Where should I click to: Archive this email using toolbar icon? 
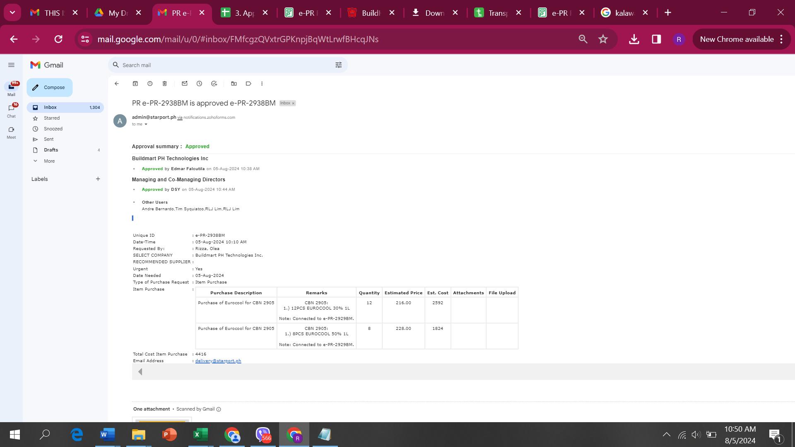point(135,84)
